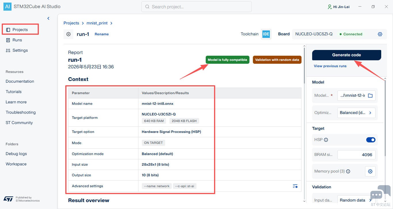The width and height of the screenshot is (393, 209).
Task: Click the right settings panel scrollbar
Action: (385, 118)
